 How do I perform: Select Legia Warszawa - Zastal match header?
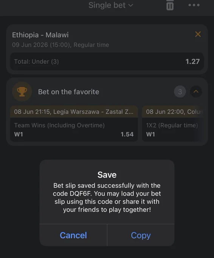click(74, 112)
